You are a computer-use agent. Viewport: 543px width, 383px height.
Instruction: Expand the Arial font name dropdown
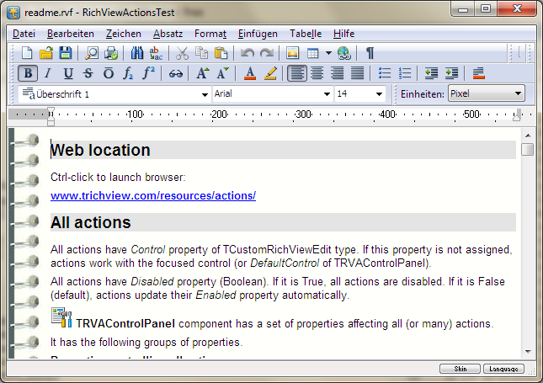(x=327, y=94)
